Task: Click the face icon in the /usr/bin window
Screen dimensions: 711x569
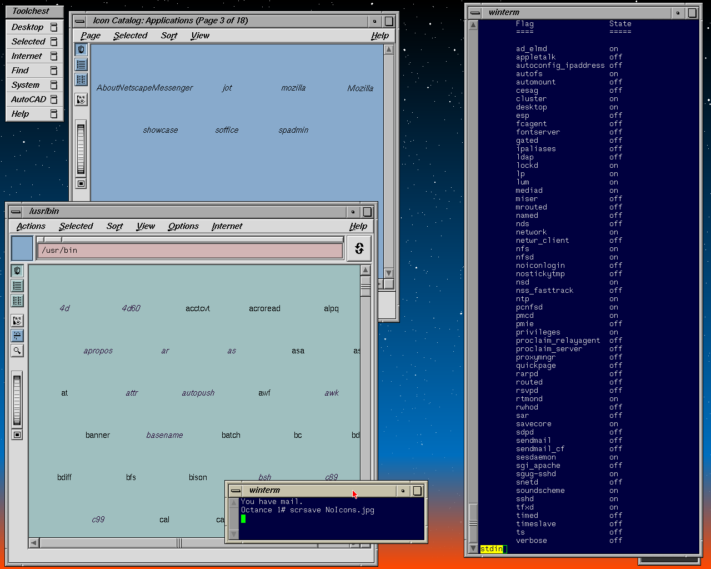Action: (17, 321)
